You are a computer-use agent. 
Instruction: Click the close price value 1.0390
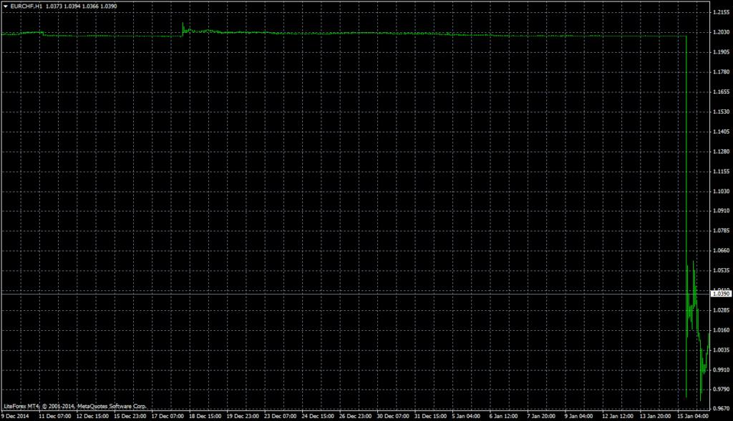coord(107,6)
